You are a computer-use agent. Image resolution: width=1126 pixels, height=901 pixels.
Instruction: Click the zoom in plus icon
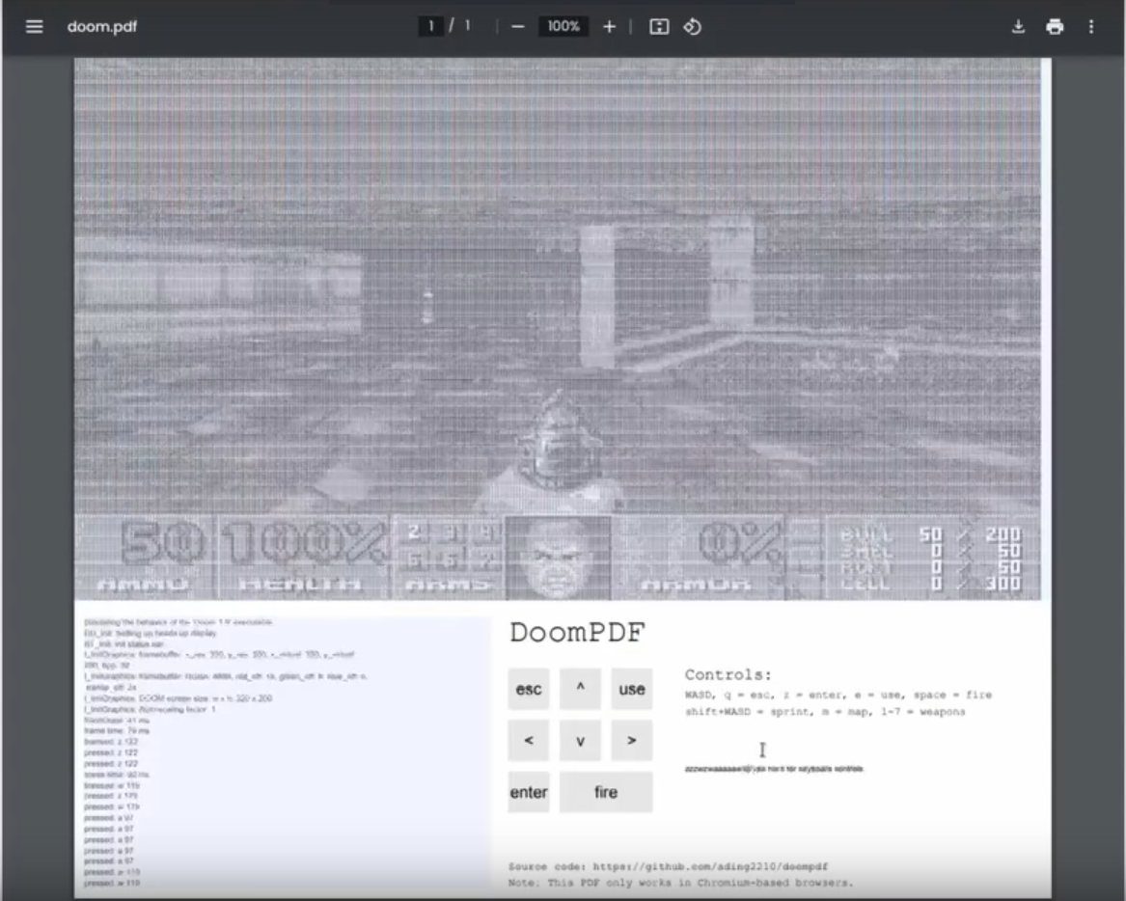(609, 27)
